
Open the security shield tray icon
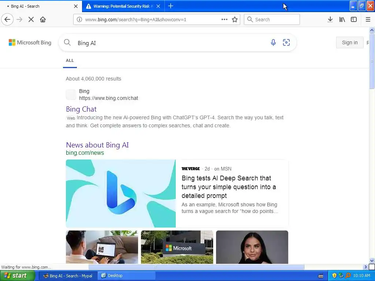coord(334,276)
